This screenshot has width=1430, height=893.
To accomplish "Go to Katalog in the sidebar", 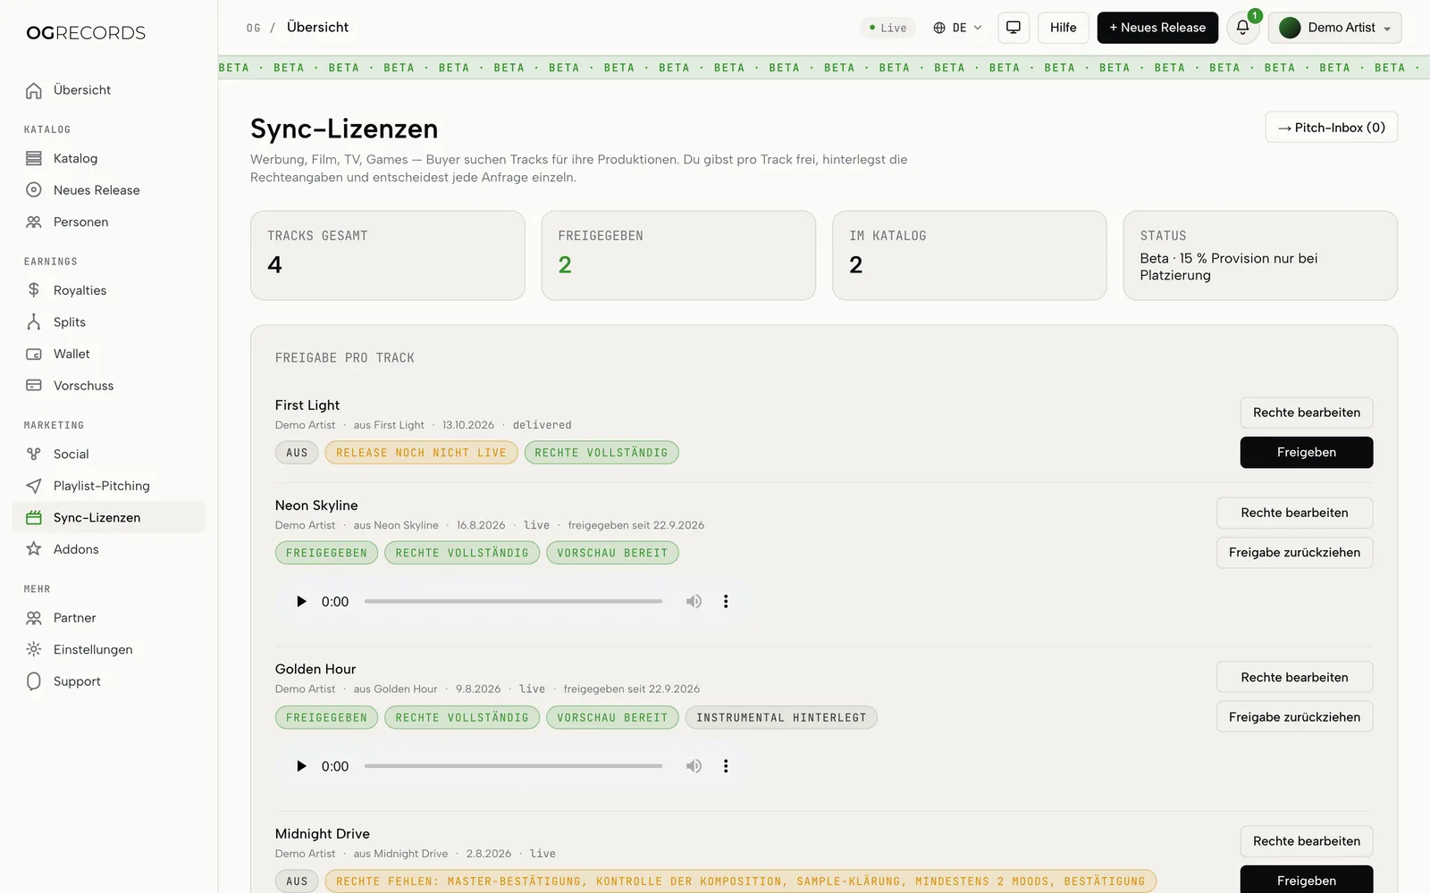I will [x=109, y=158].
